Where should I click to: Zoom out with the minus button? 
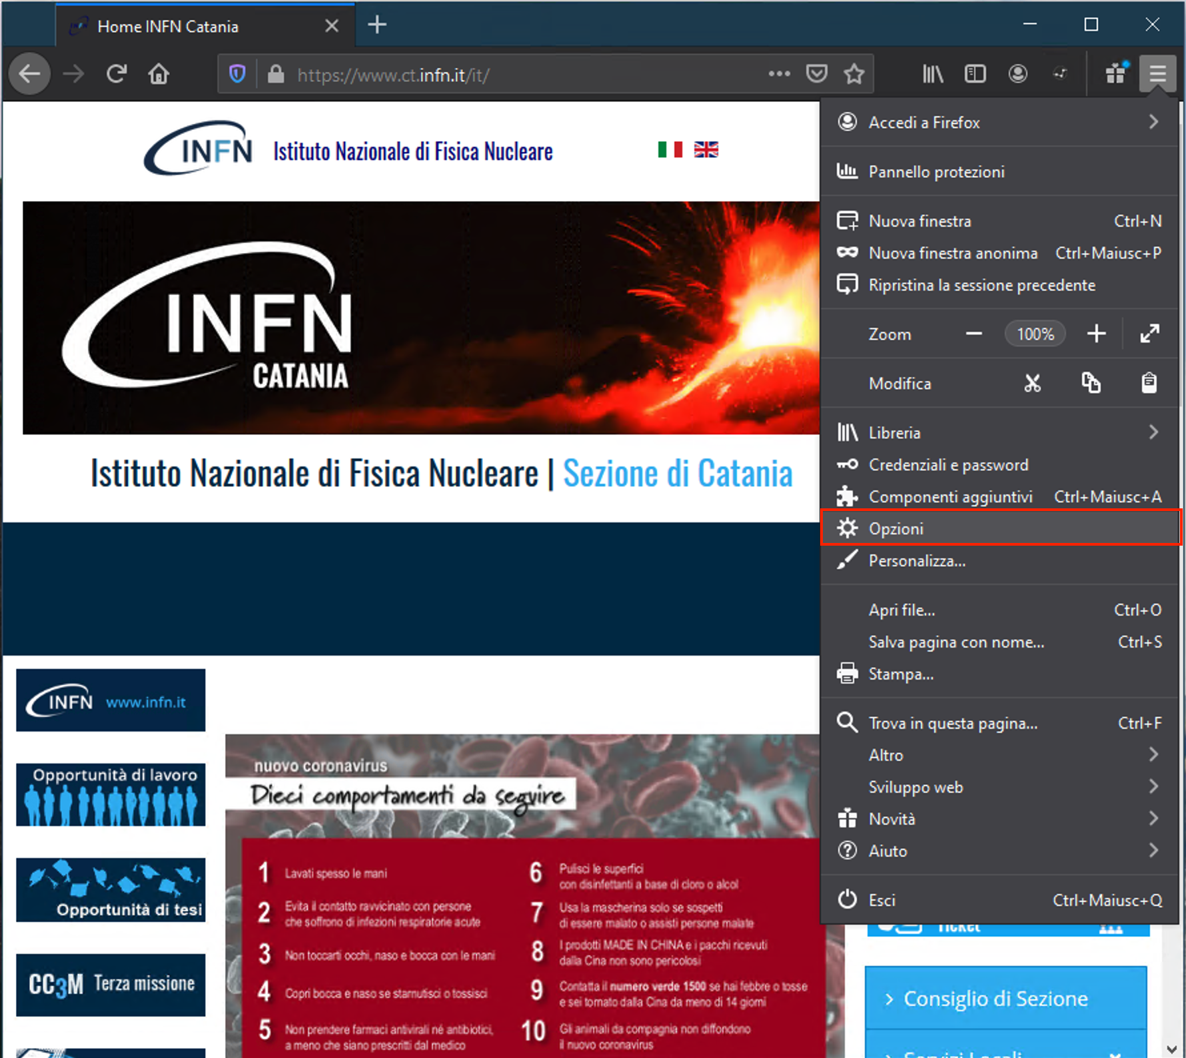(974, 334)
